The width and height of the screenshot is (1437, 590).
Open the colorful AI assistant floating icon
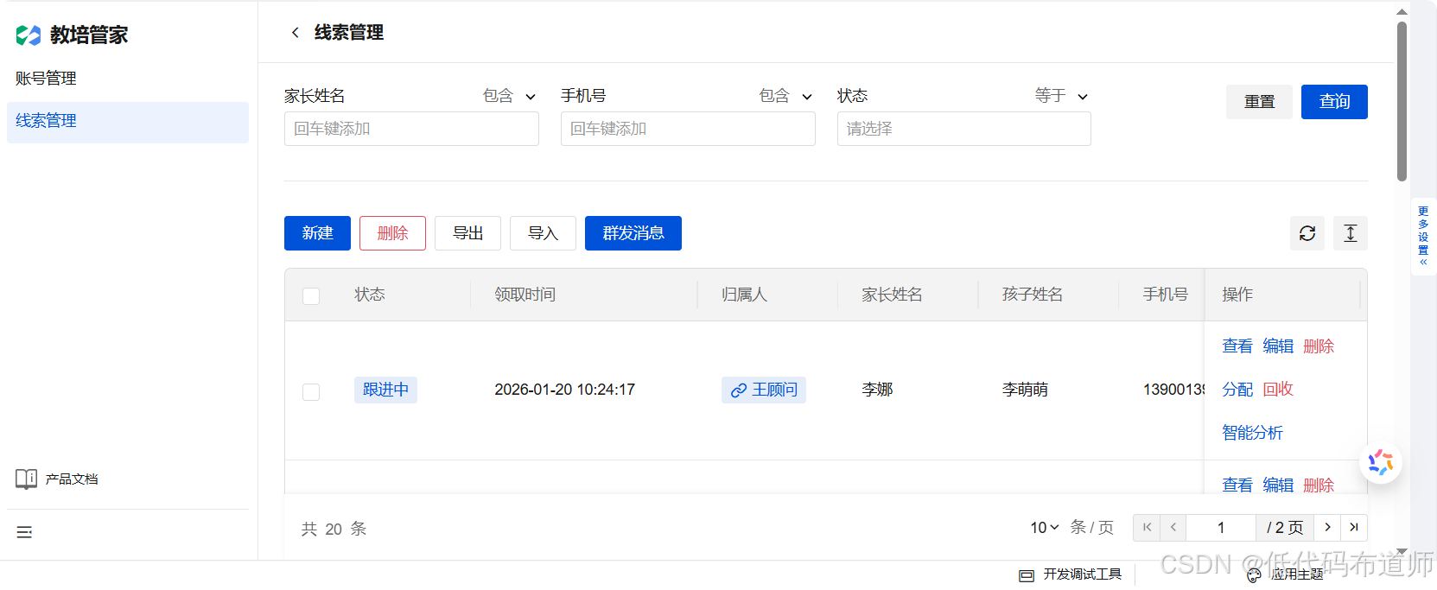(x=1381, y=462)
